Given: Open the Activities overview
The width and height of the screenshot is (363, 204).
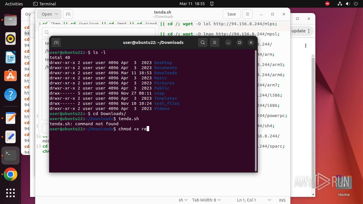Looking at the screenshot, I should [x=14, y=4].
